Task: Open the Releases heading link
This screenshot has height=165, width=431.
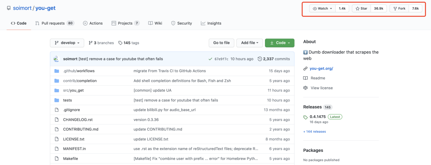Action: pos(312,107)
